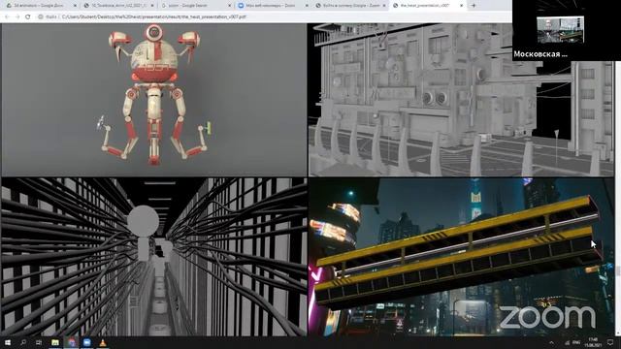Click the cable corridor render image
621x349 pixels.
(154, 257)
